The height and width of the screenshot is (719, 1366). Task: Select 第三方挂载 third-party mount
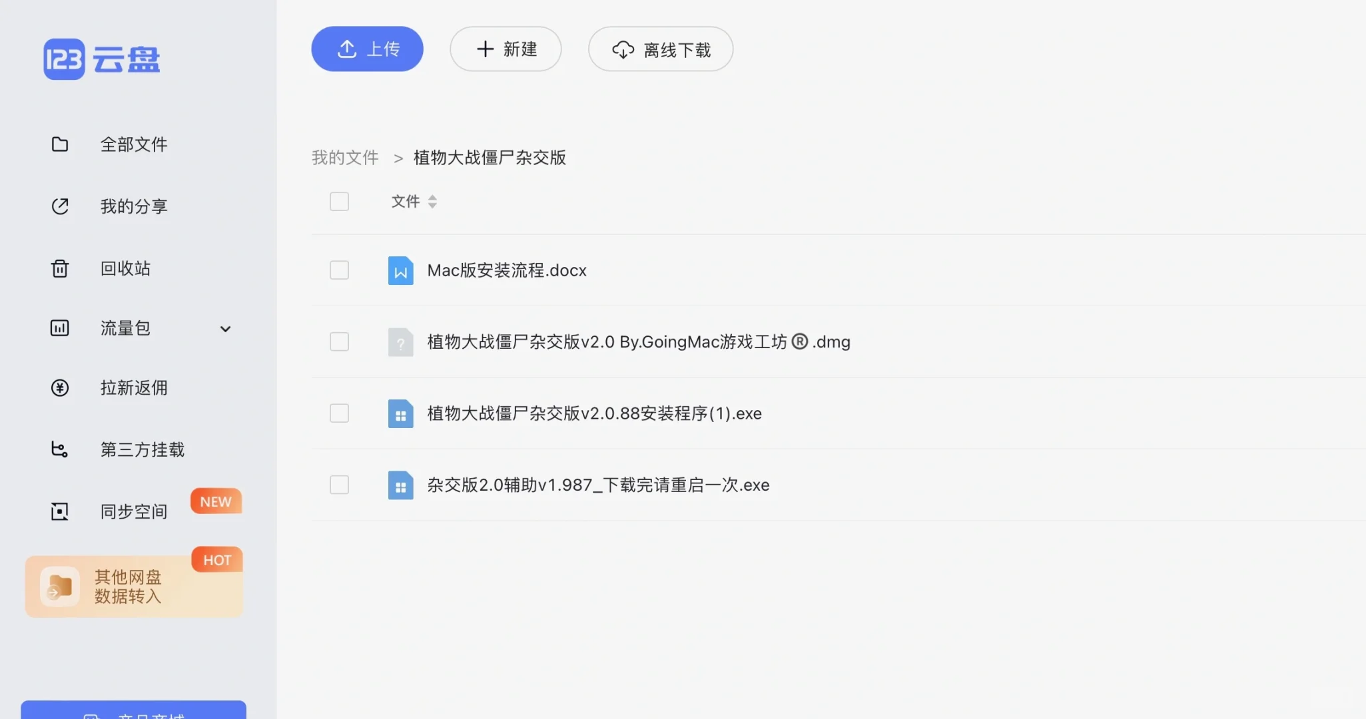point(142,449)
